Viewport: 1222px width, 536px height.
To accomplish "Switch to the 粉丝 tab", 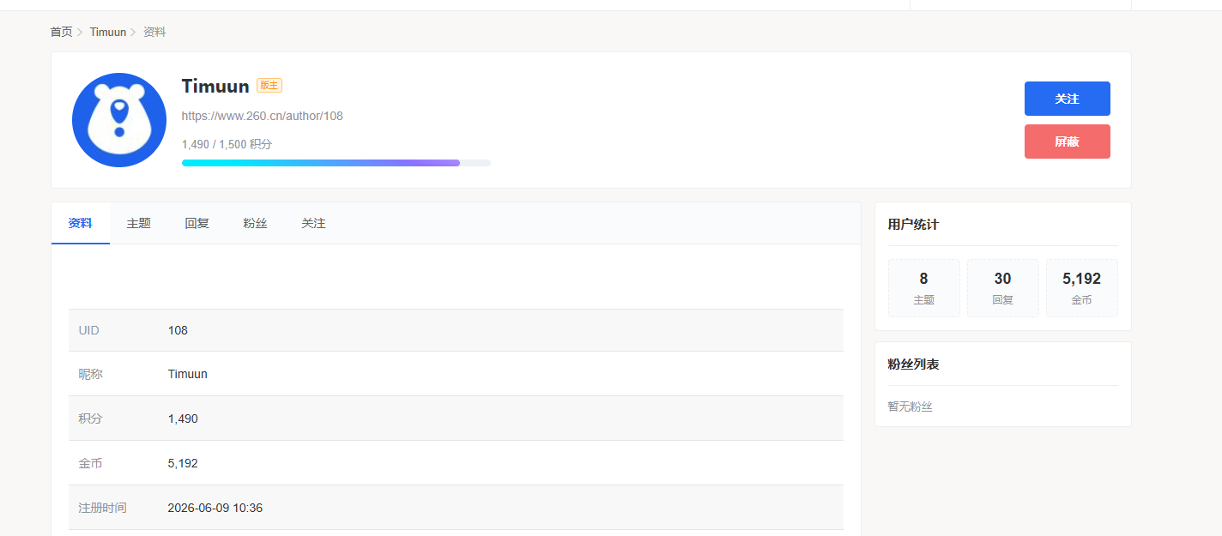I will tap(255, 223).
